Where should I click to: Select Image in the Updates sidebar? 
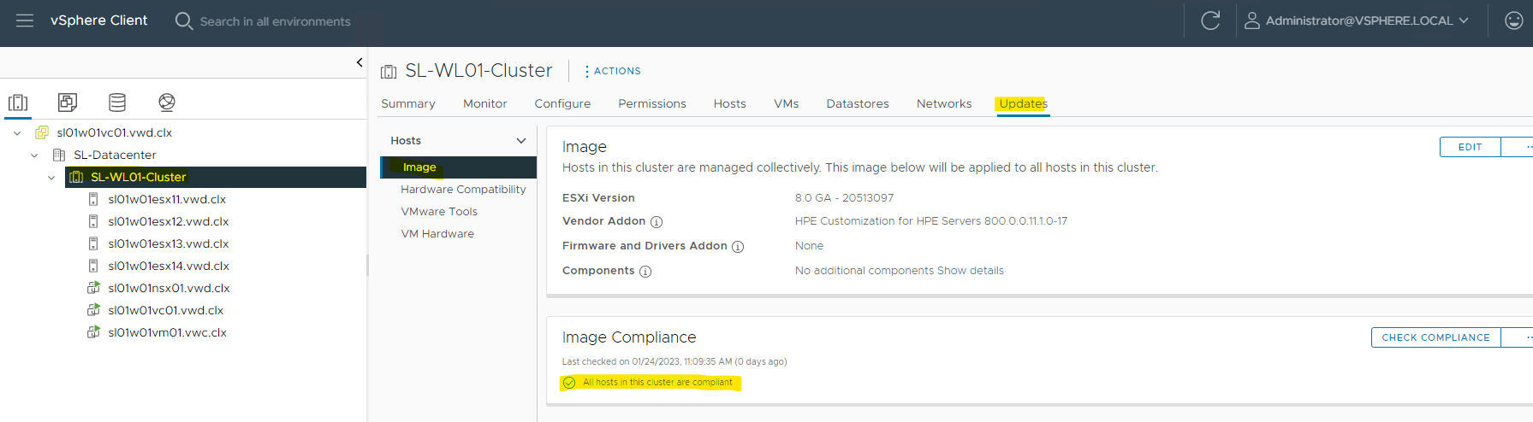(459, 167)
